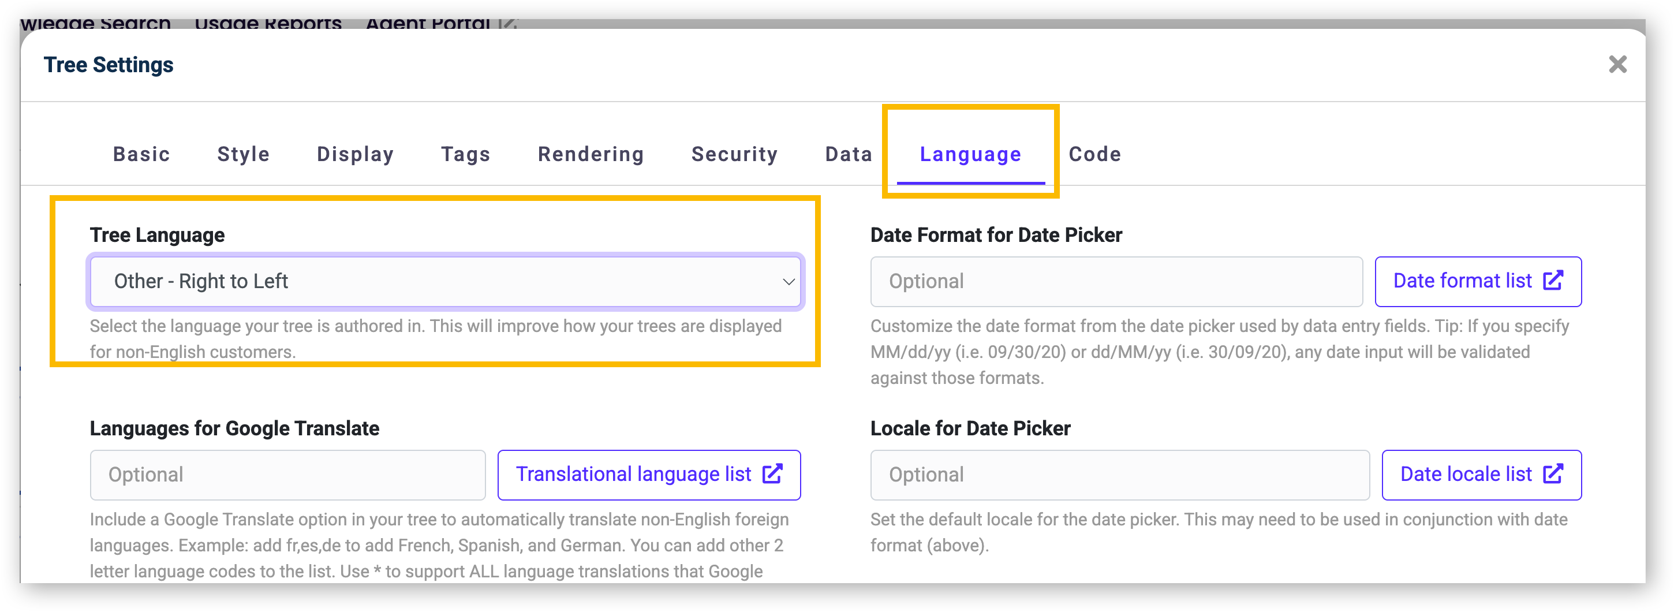Viewport: 1674px width, 612px height.
Task: Close the Tree Settings dialog
Action: pyautogui.click(x=1617, y=64)
